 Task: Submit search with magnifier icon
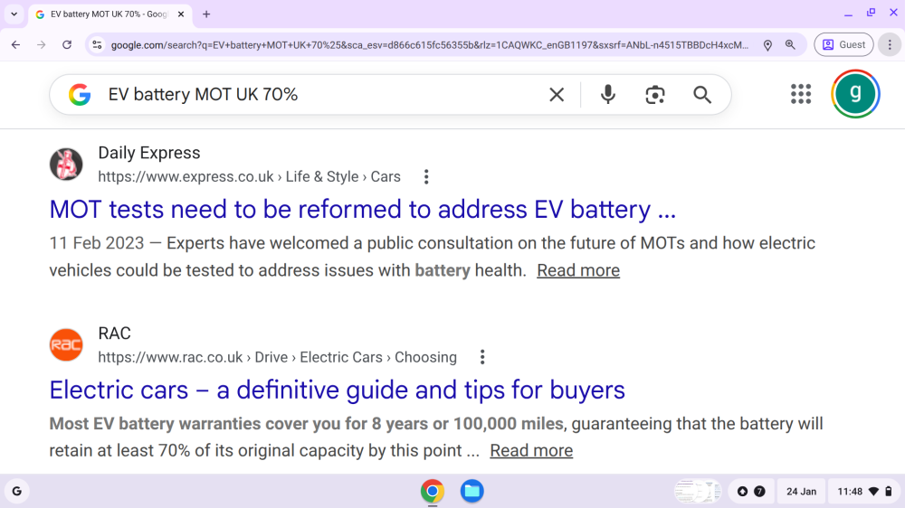click(x=702, y=95)
